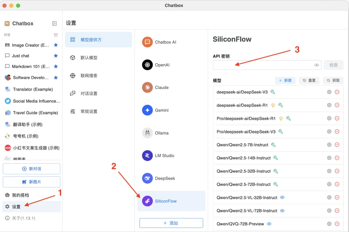Remove Qwen/Qwen2.5-VL-72B-Instruct with minus icon

click(x=337, y=211)
